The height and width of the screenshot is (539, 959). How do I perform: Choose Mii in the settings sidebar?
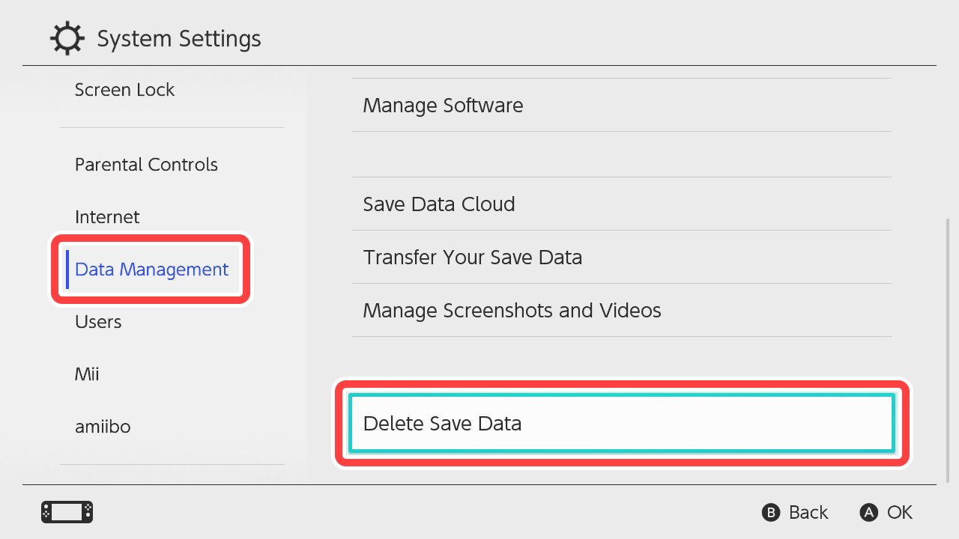pyautogui.click(x=87, y=374)
